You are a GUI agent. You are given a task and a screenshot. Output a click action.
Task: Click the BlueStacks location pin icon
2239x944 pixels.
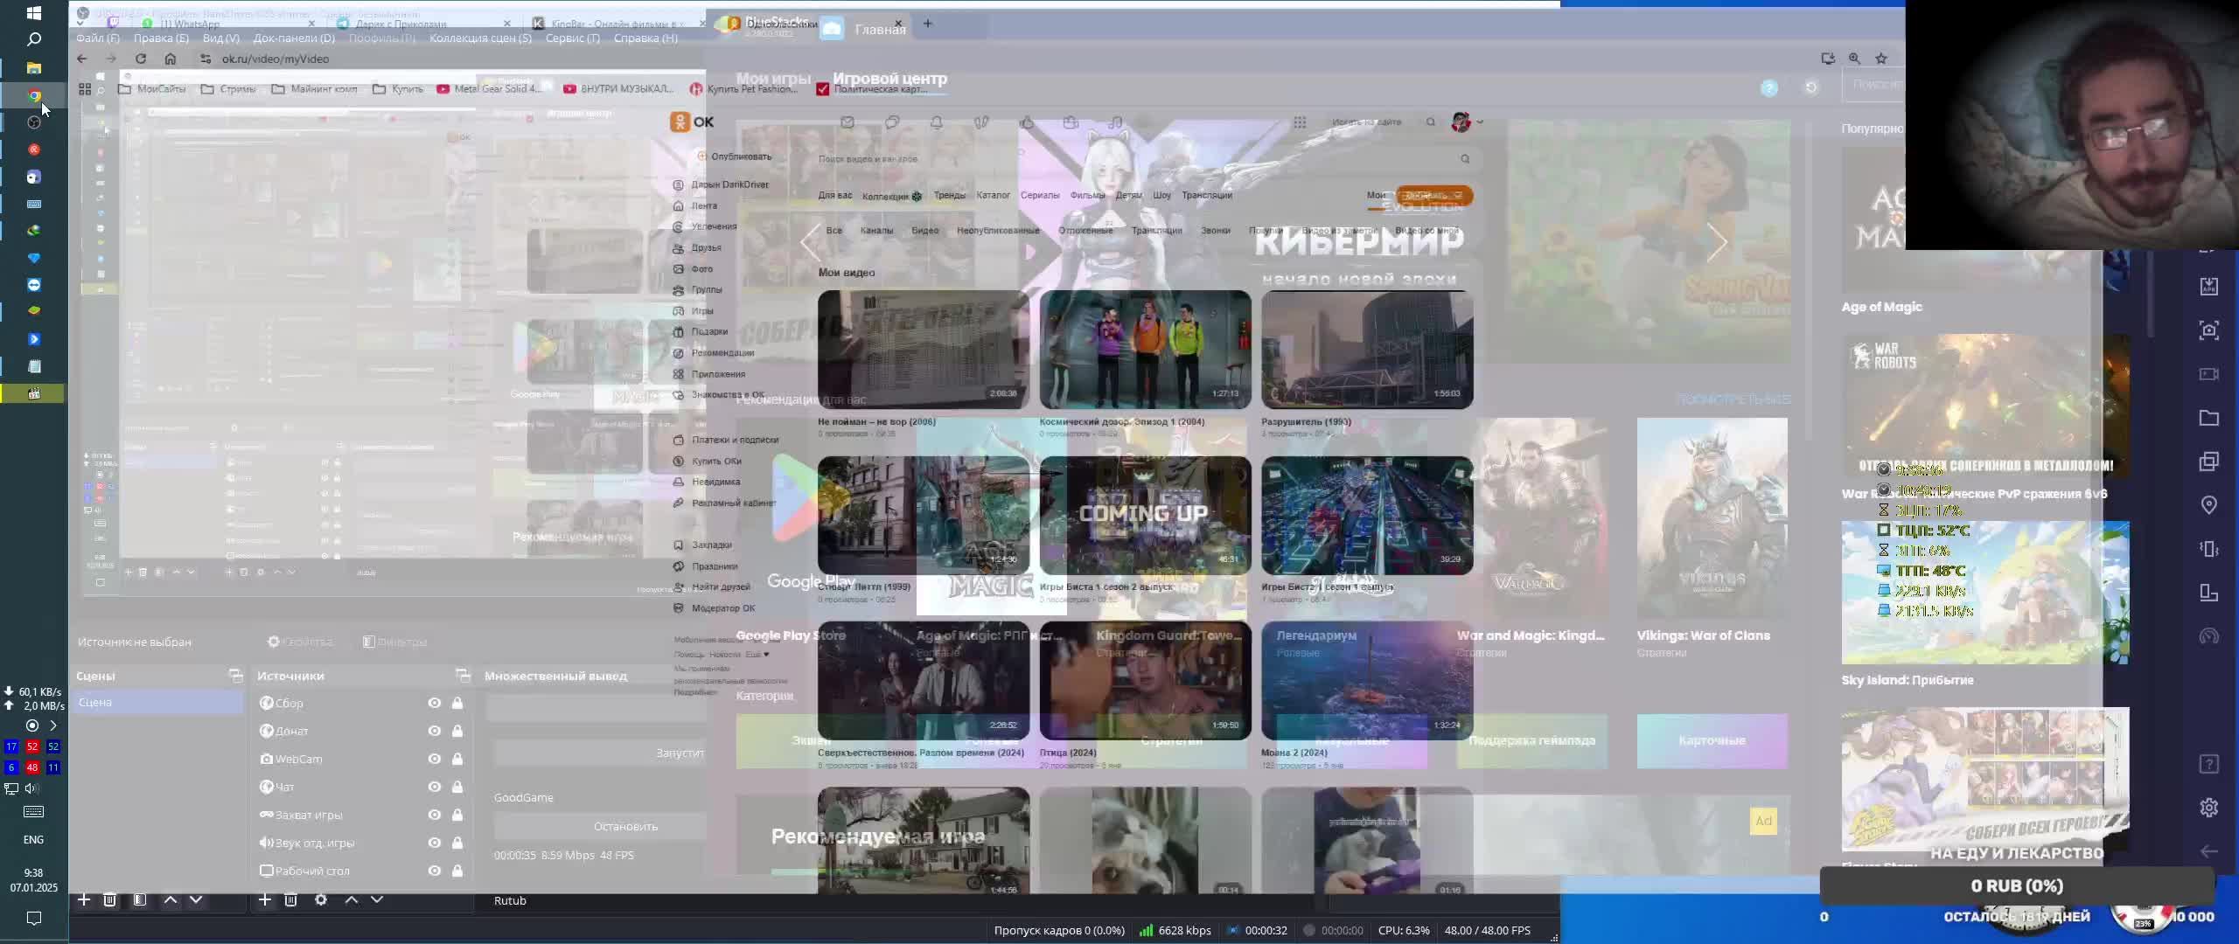pyautogui.click(x=2208, y=505)
